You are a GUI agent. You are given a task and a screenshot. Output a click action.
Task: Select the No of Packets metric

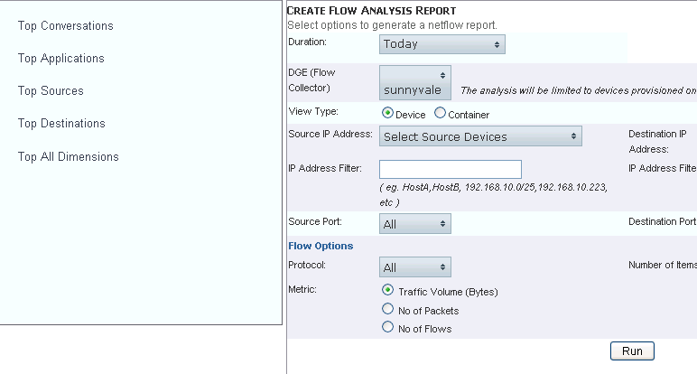click(388, 310)
